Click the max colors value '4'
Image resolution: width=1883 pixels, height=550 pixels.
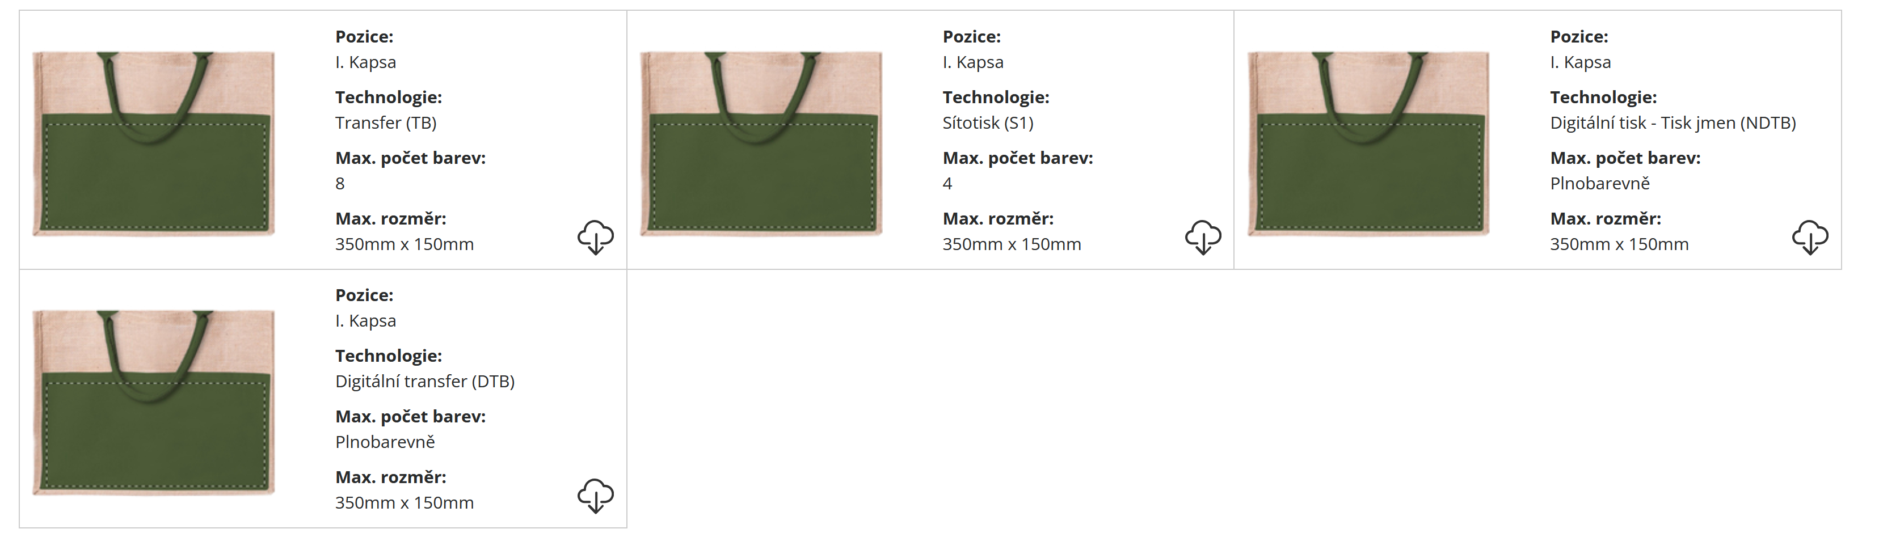[x=947, y=183]
